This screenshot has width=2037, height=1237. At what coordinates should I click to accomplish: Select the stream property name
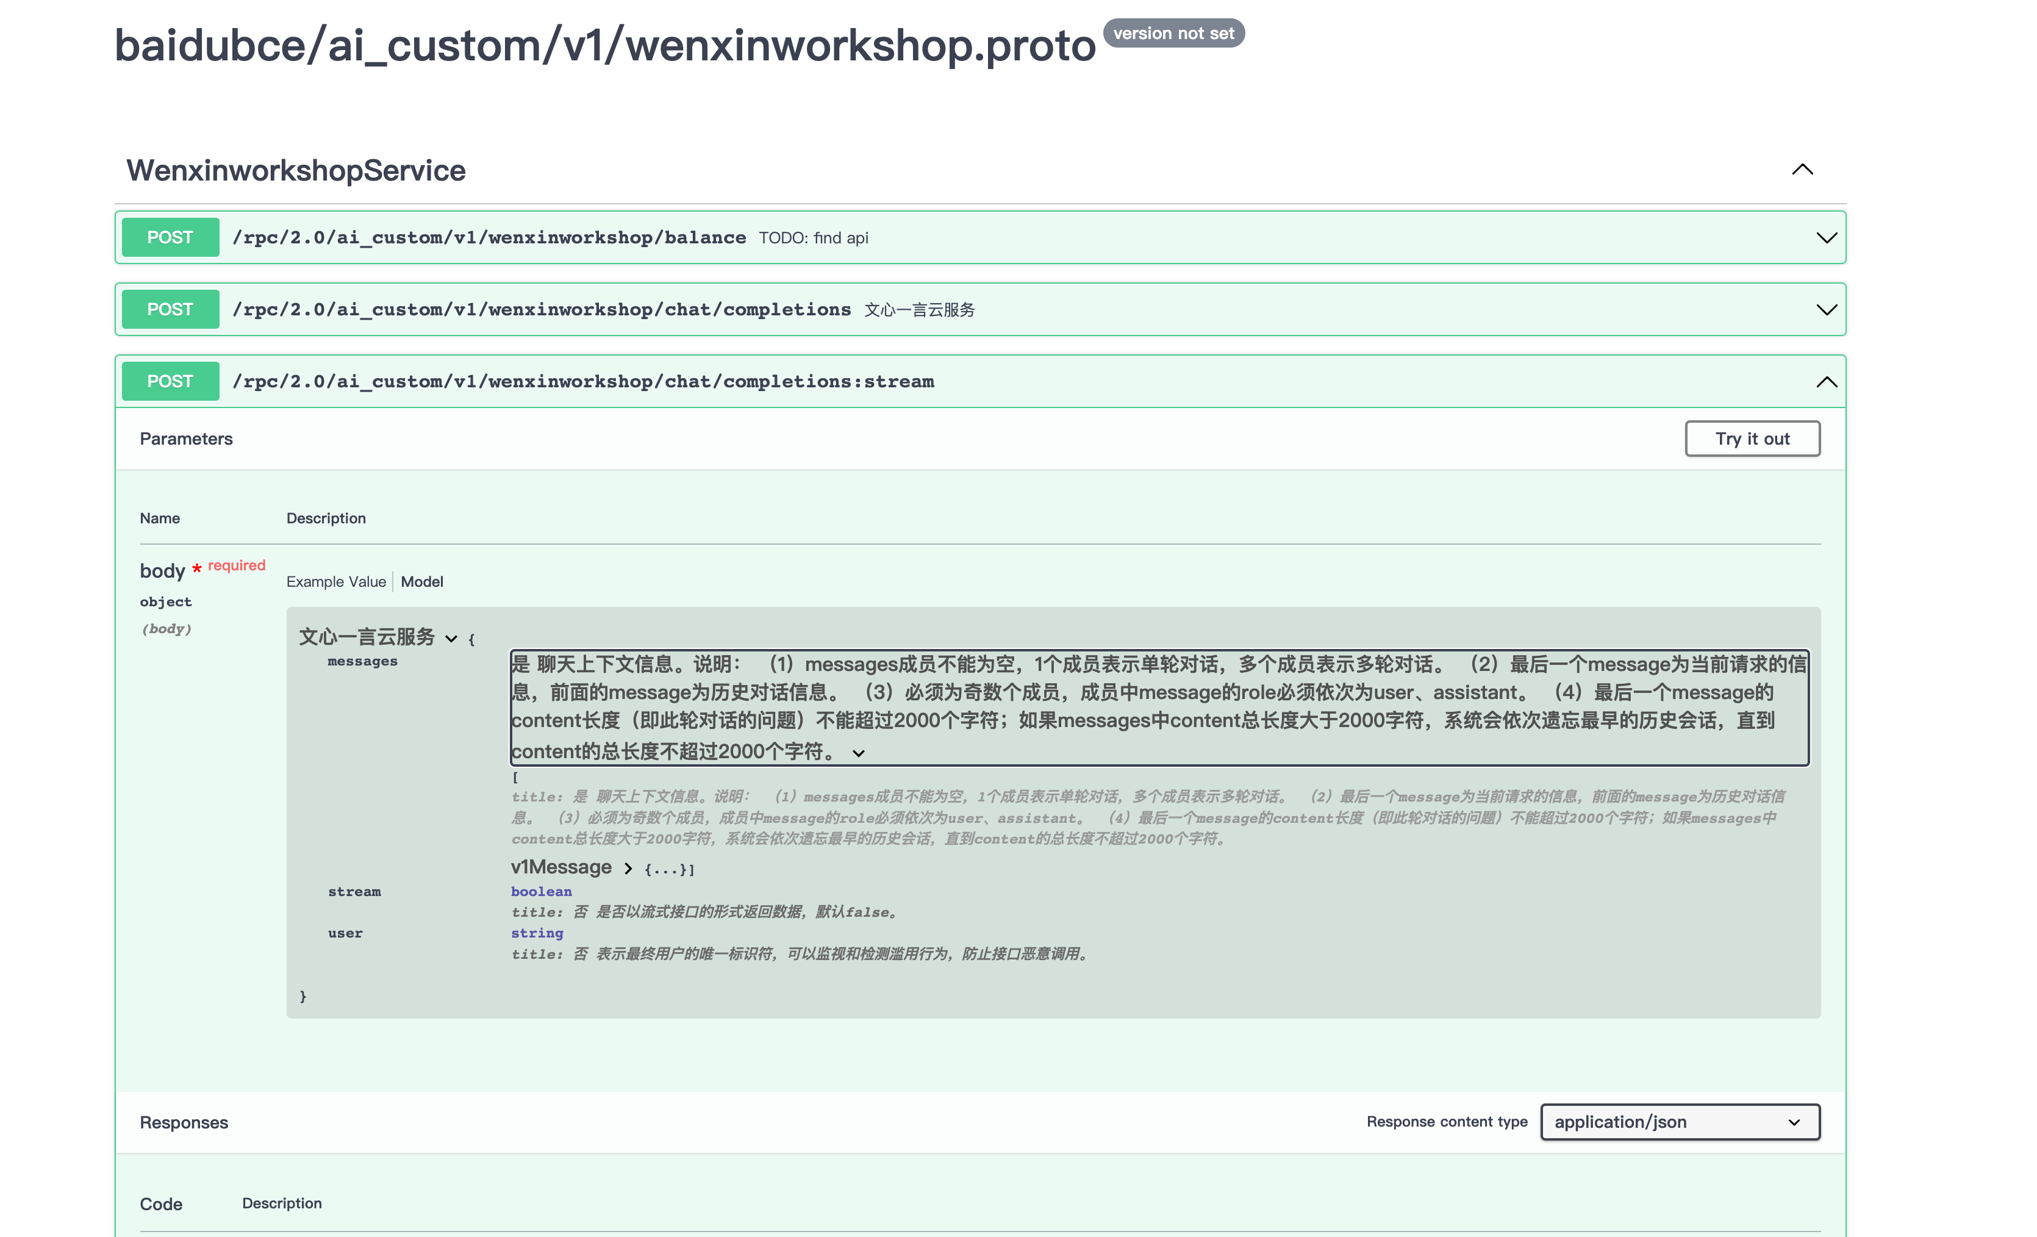pos(355,892)
